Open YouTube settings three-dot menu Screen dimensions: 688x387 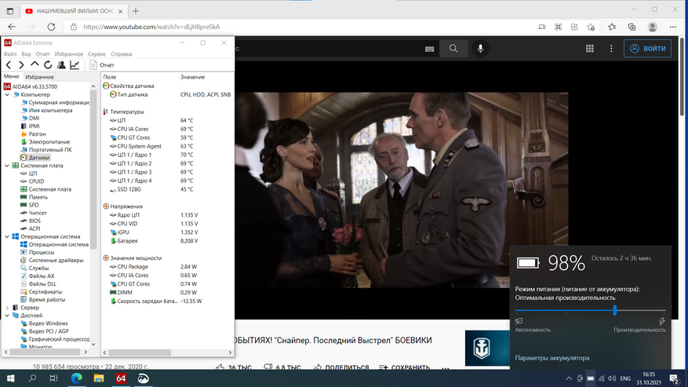[611, 49]
